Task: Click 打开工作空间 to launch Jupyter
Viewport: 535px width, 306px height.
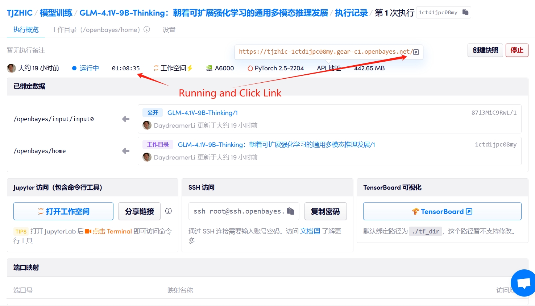Action: pos(63,211)
